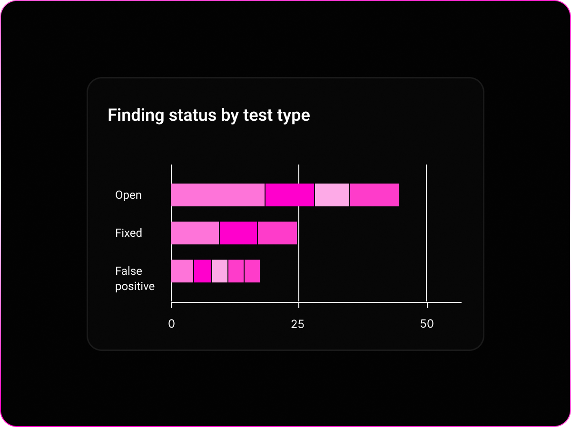Screen dimensions: 571x427
Task: Select the pale pink segment in False positive bar
Action: [x=220, y=271]
